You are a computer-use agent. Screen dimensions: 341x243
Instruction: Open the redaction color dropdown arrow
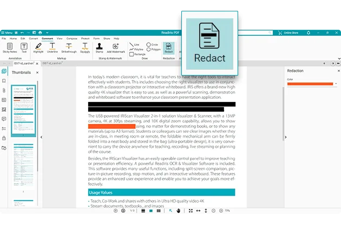(x=336, y=84)
